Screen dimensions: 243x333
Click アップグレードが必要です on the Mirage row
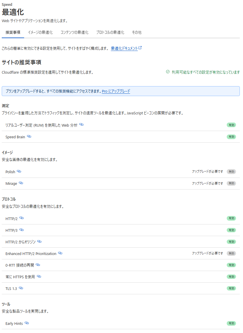pyautogui.click(x=207, y=183)
